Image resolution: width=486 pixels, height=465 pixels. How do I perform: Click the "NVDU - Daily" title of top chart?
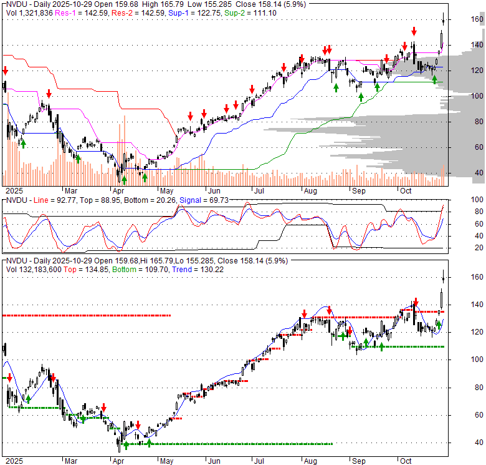(29, 4)
